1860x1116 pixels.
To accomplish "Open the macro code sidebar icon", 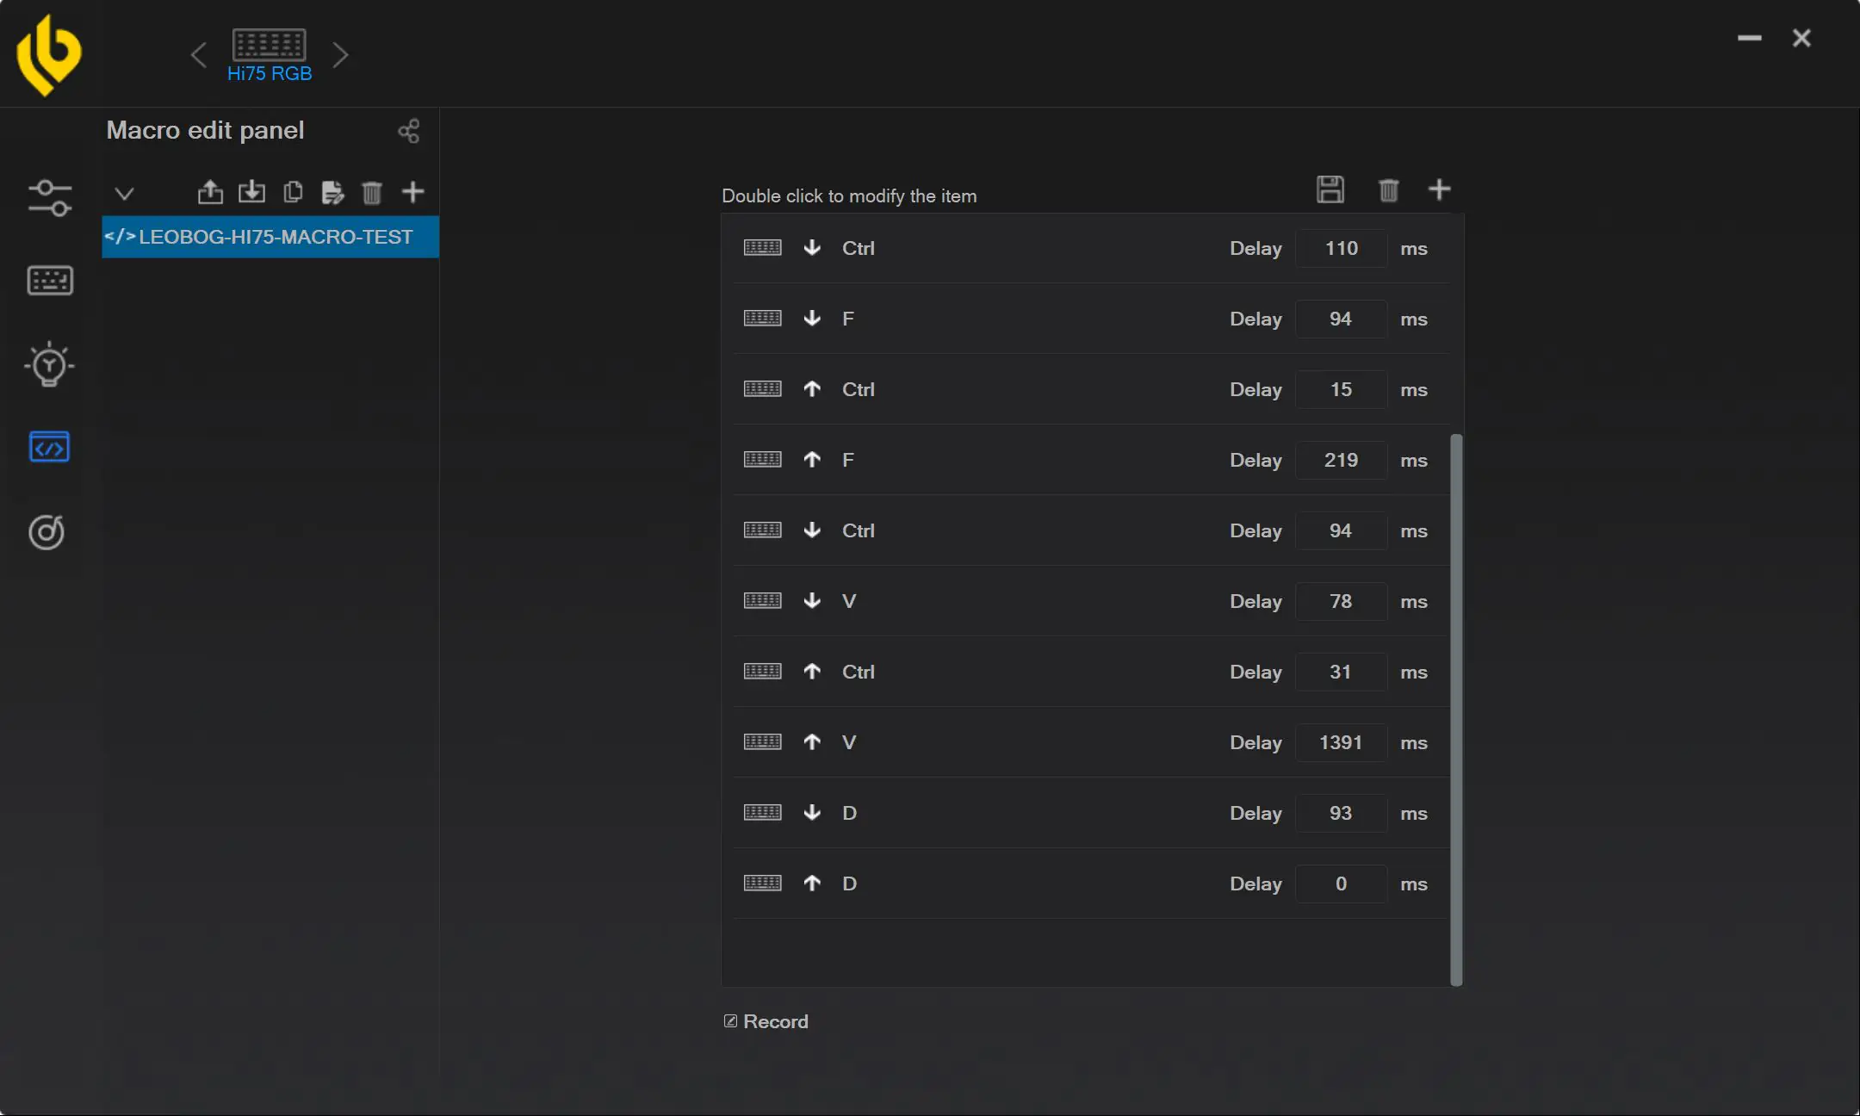I will pos(49,447).
